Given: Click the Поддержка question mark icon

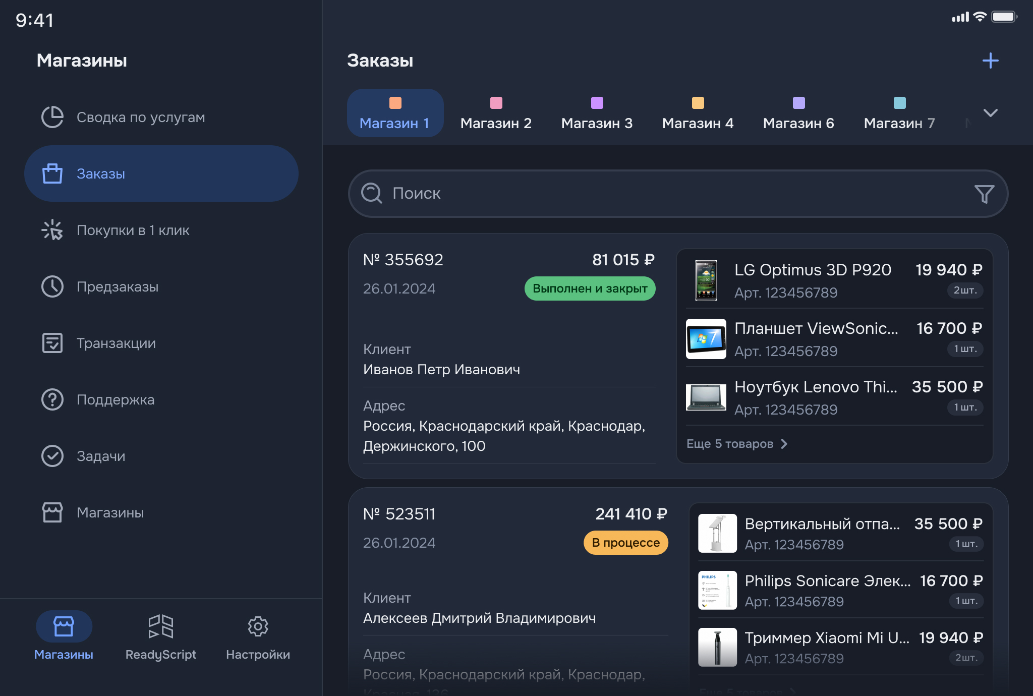Looking at the screenshot, I should tap(52, 399).
